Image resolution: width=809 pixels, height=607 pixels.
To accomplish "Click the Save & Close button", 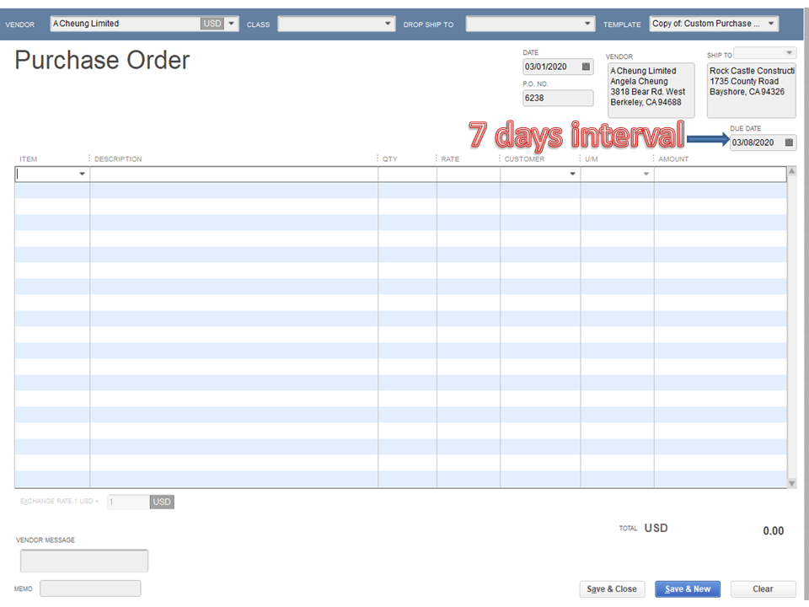I will pyautogui.click(x=612, y=589).
